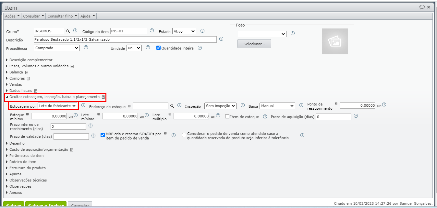Open Estocagem por dropdown showing Lote do fabricante

coord(57,106)
